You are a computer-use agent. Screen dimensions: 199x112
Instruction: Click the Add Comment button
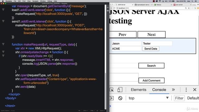pyautogui.click(x=151, y=81)
